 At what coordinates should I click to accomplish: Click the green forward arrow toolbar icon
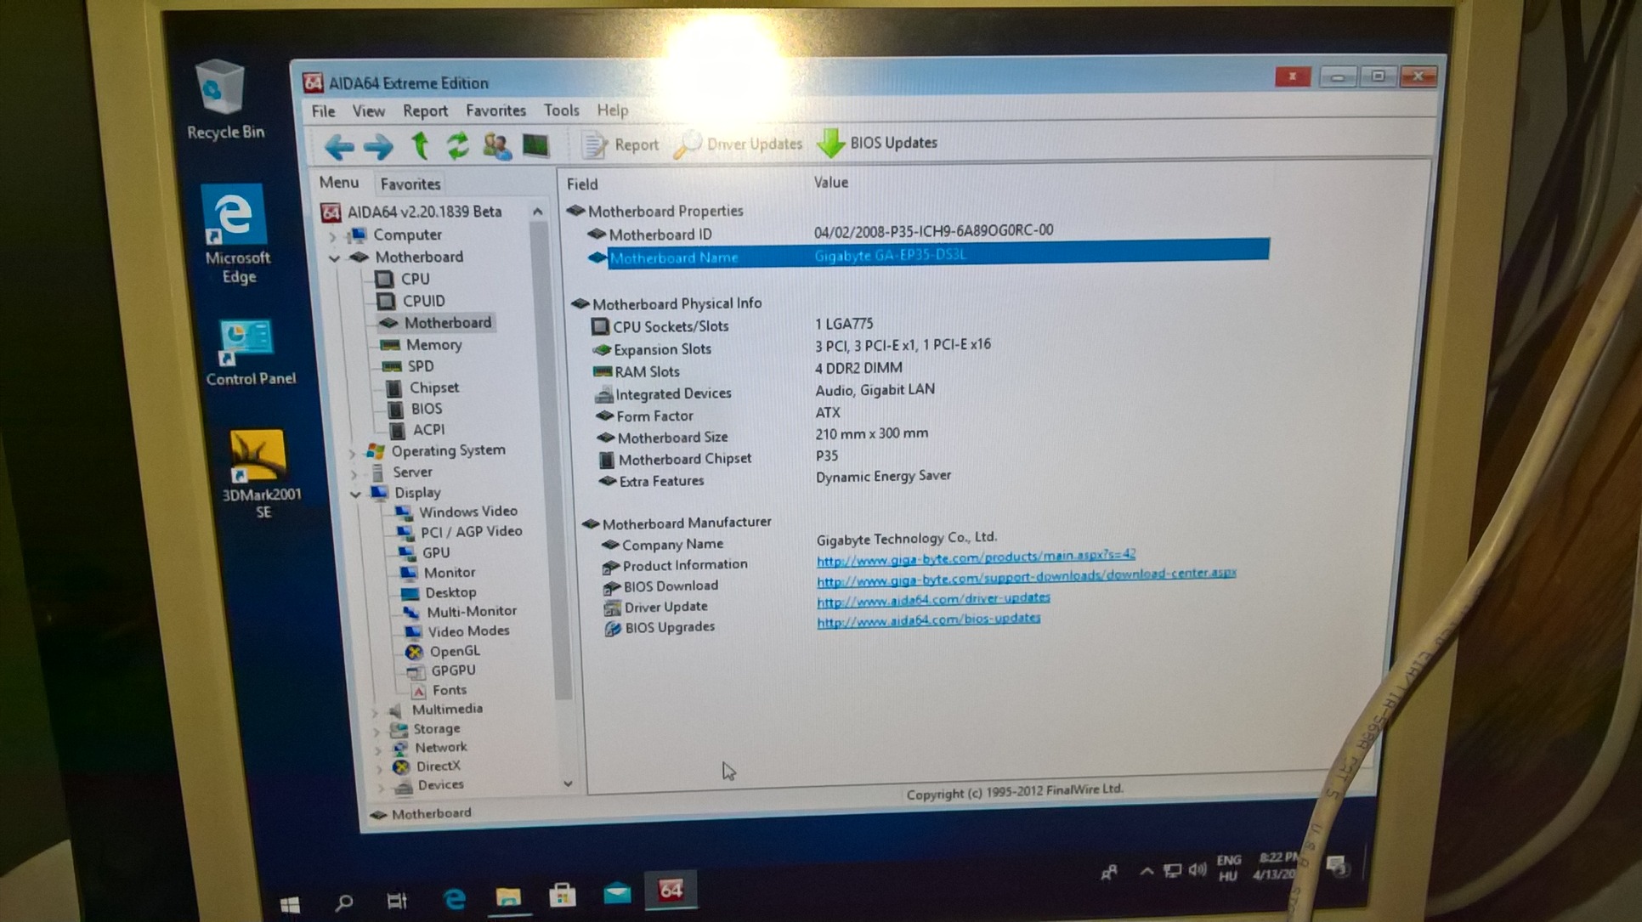(378, 147)
